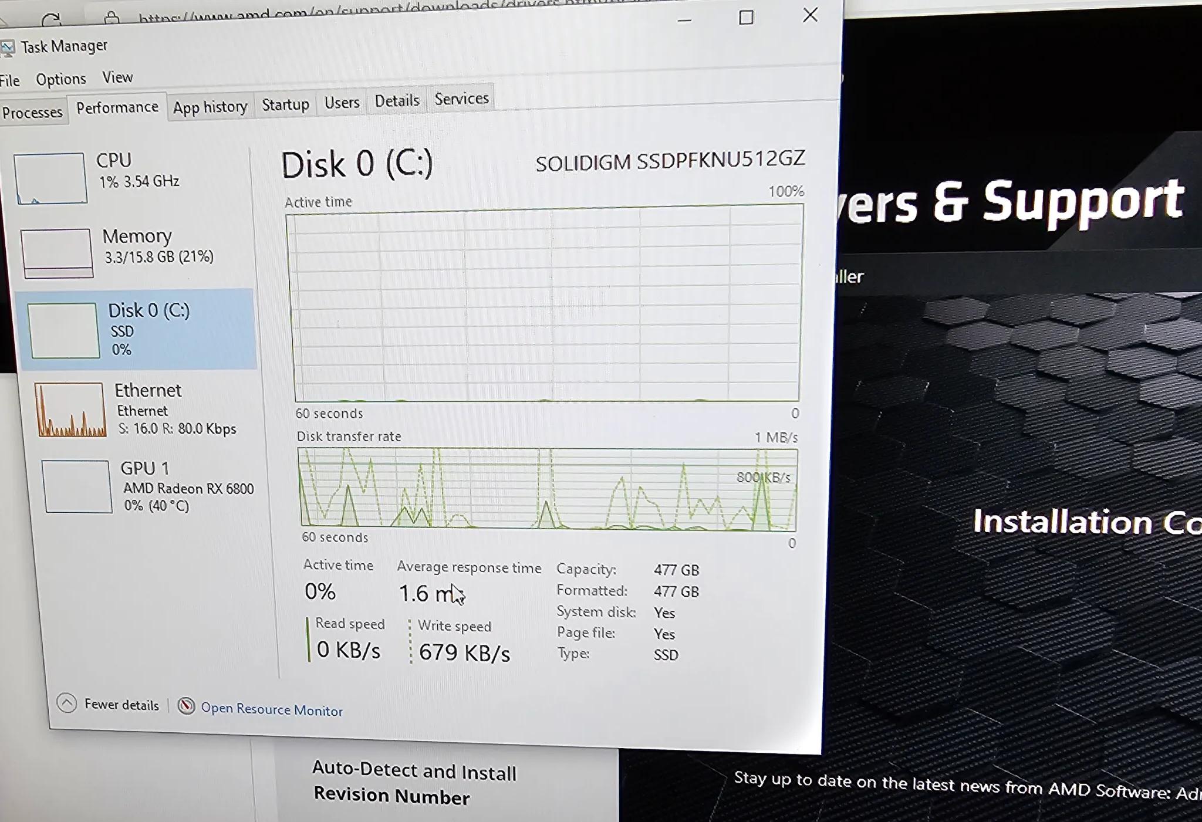Open the File menu in Task Manager
The image size is (1202, 822).
click(x=10, y=80)
